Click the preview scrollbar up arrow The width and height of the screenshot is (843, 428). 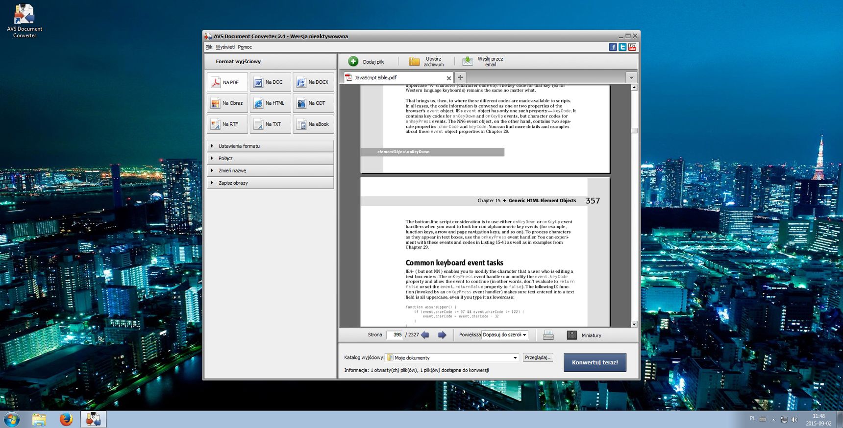coord(634,87)
